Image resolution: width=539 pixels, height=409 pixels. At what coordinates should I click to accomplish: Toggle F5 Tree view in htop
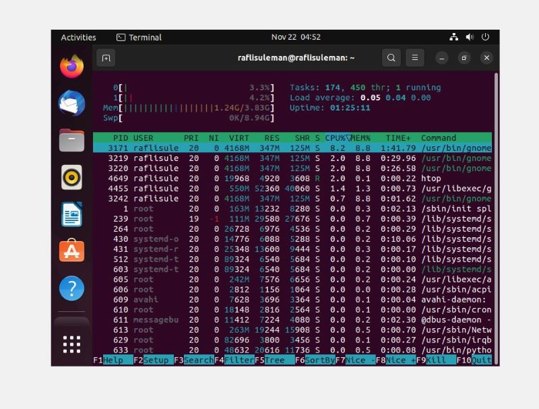point(275,360)
